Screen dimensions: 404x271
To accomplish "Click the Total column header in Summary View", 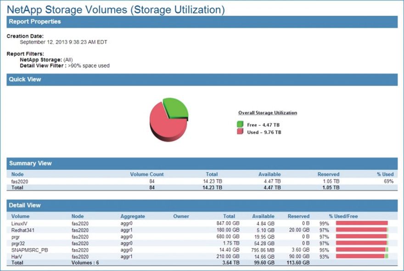I will pyautogui.click(x=212, y=174).
